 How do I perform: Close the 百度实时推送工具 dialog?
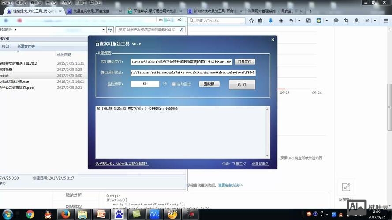273,40
